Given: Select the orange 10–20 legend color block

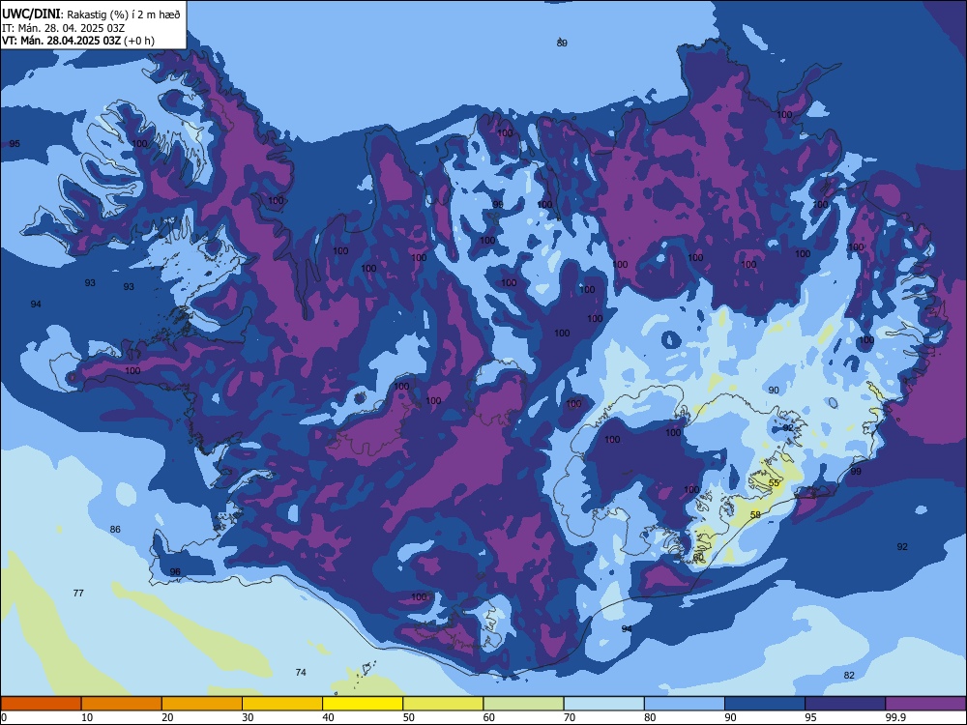Looking at the screenshot, I should pos(122,704).
